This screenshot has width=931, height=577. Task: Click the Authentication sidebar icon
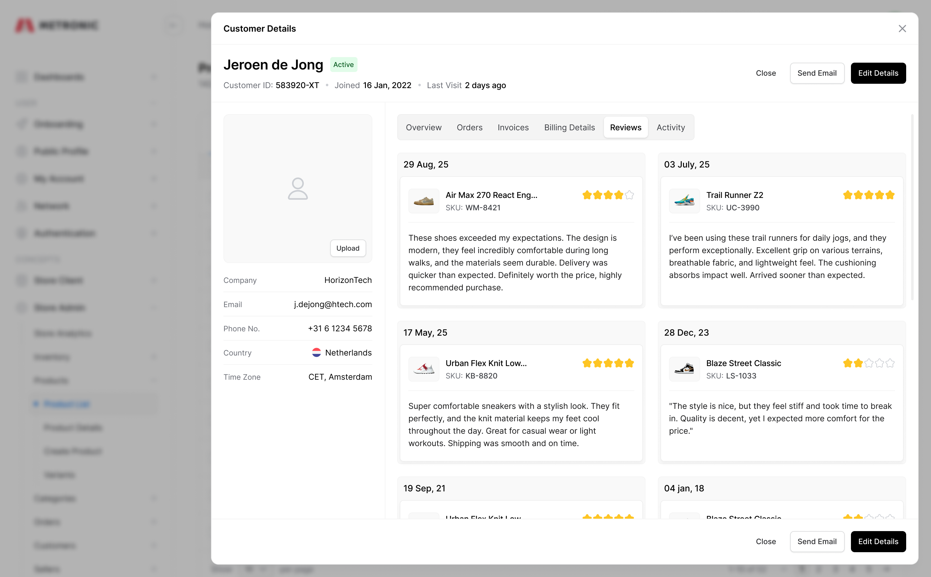[x=21, y=233]
